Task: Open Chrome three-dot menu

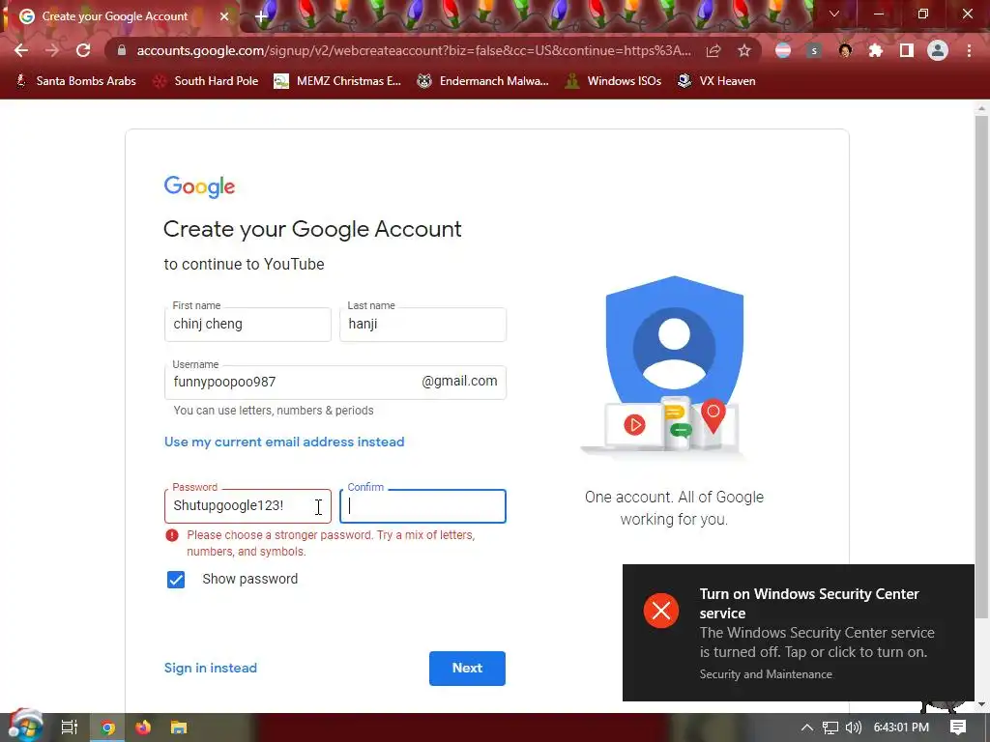Action: (x=969, y=50)
